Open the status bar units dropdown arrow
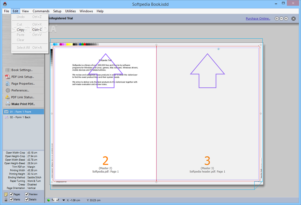Screen dimensions: 301x205 [64, 200]
